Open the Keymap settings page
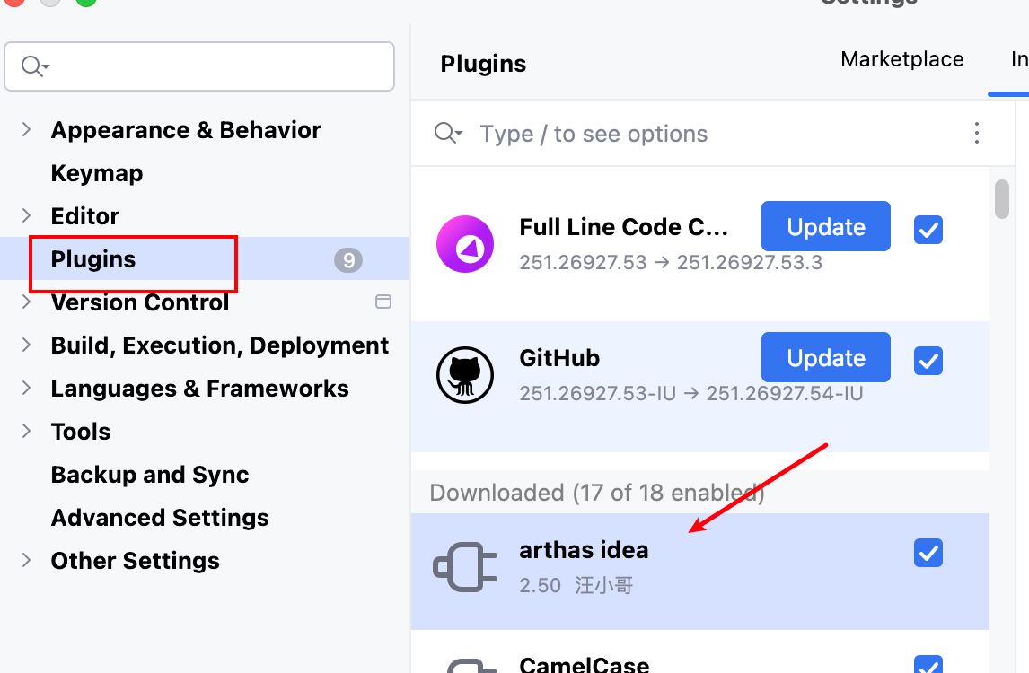 pos(97,173)
